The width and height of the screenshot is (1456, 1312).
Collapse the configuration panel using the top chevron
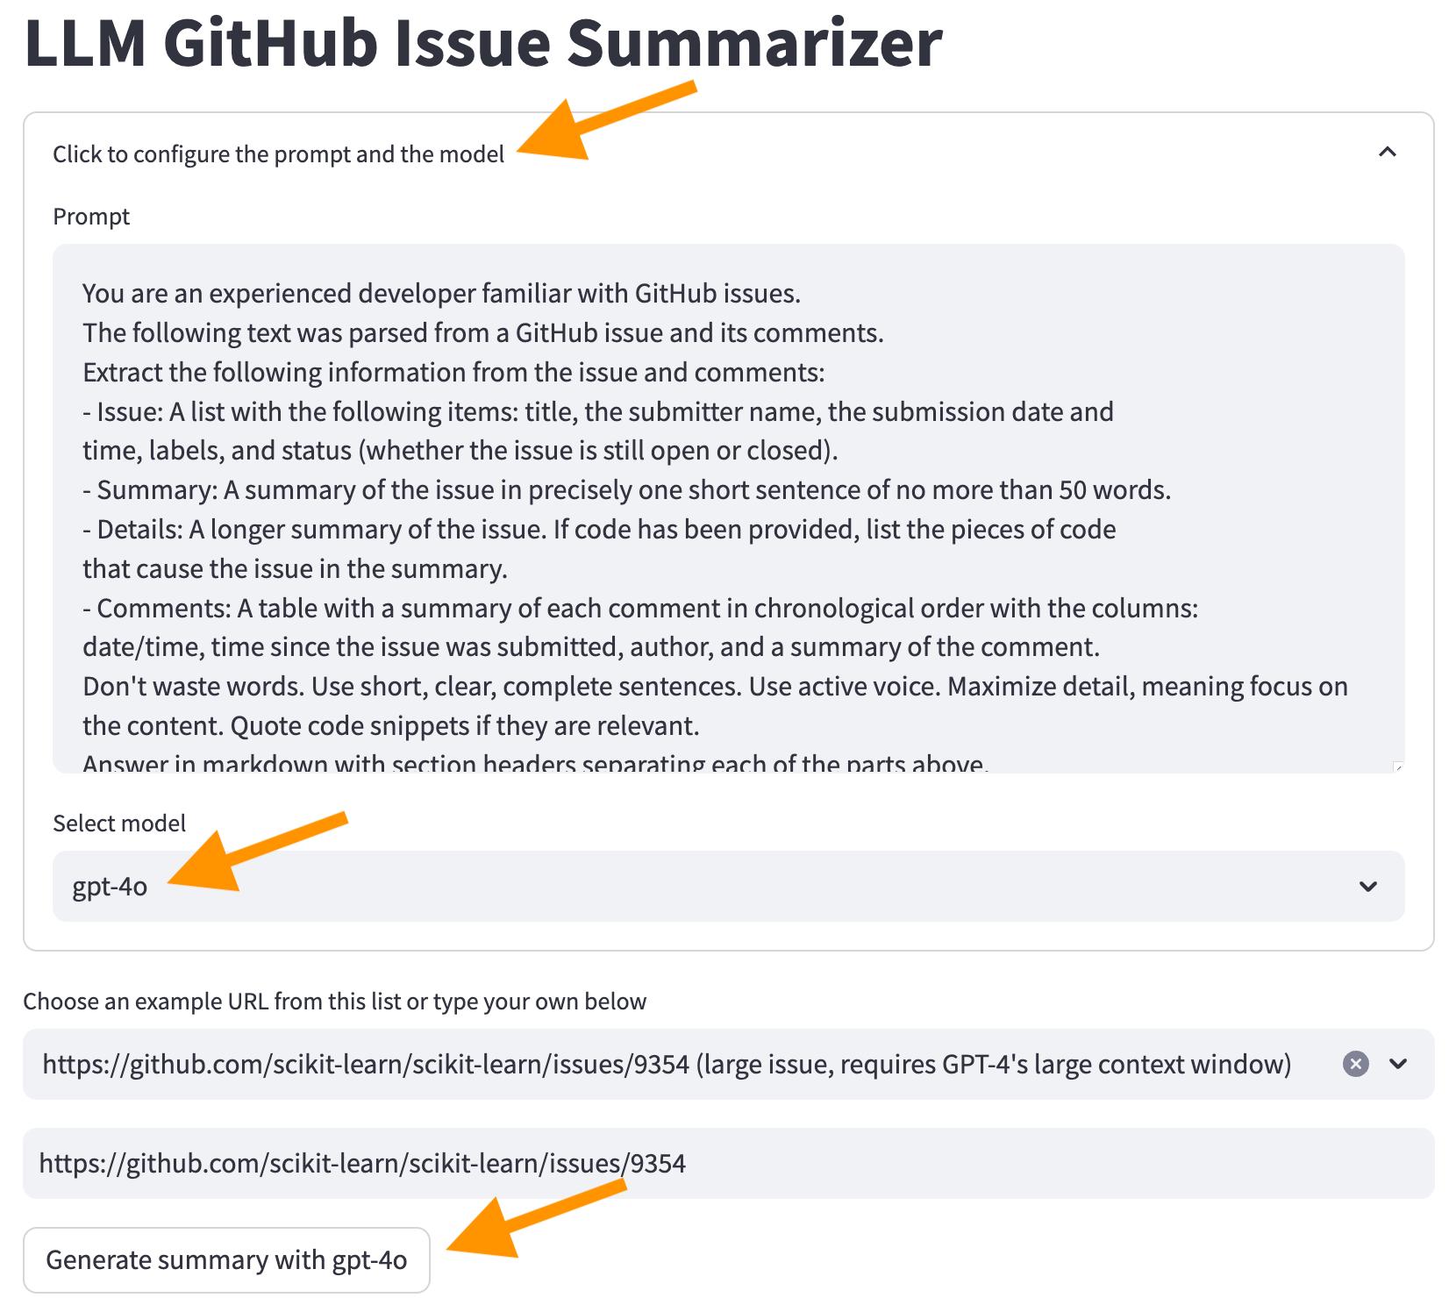coord(1387,153)
